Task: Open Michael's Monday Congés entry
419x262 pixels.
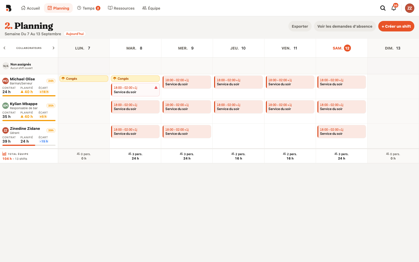Action: (84, 79)
